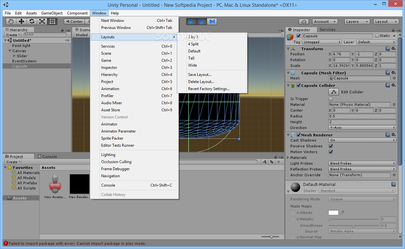Screen dimensions: 405x249
Task: Open Transform component gear settings
Action: 394,49
